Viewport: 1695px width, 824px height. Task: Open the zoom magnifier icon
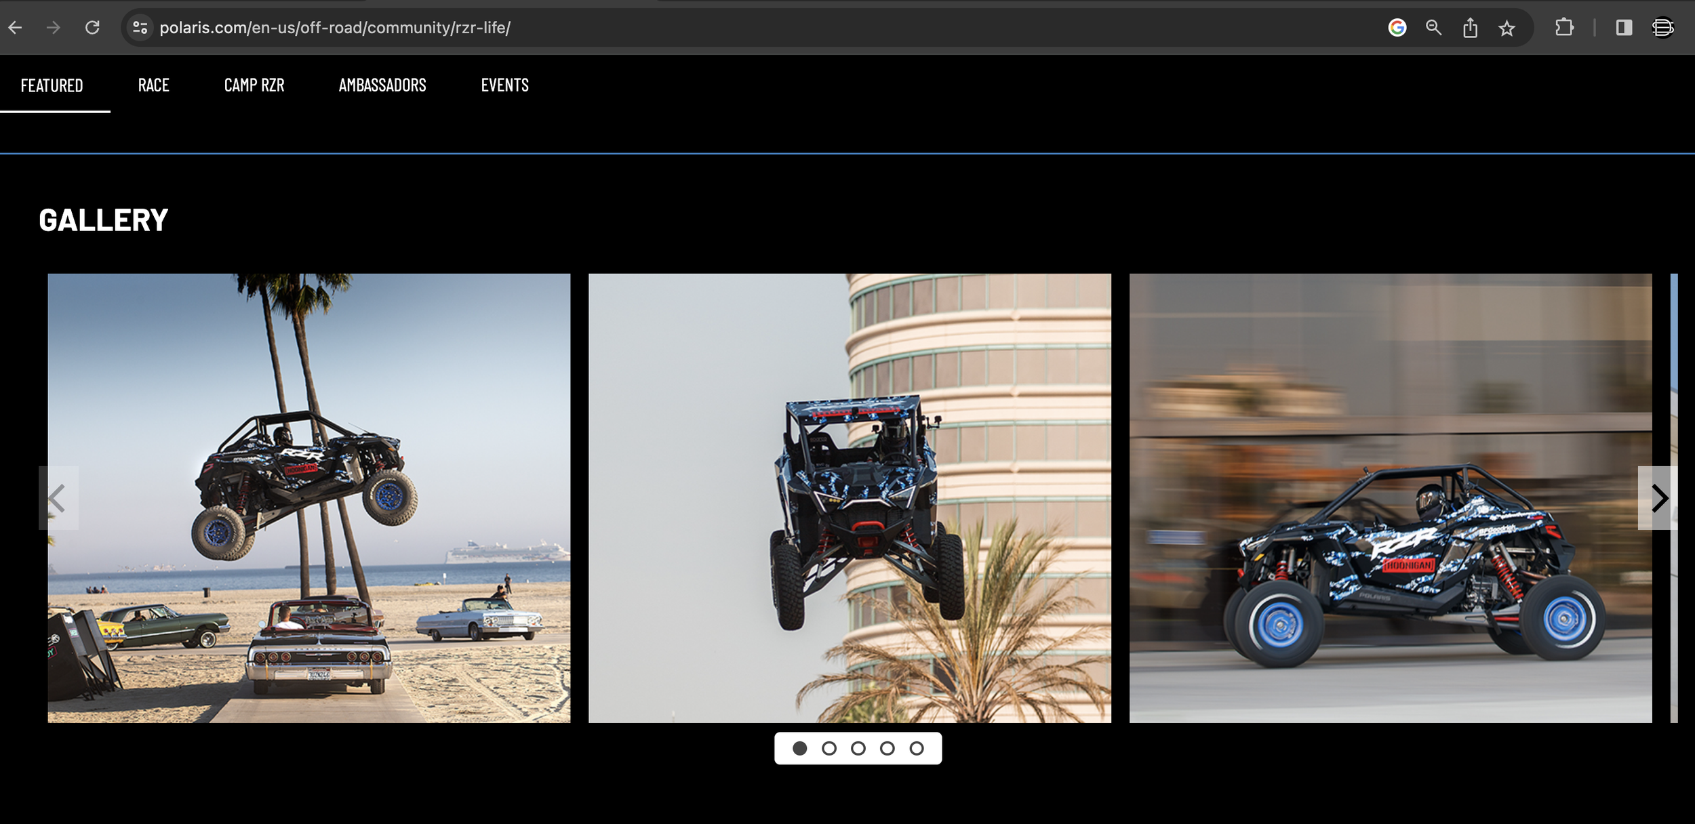click(x=1433, y=28)
